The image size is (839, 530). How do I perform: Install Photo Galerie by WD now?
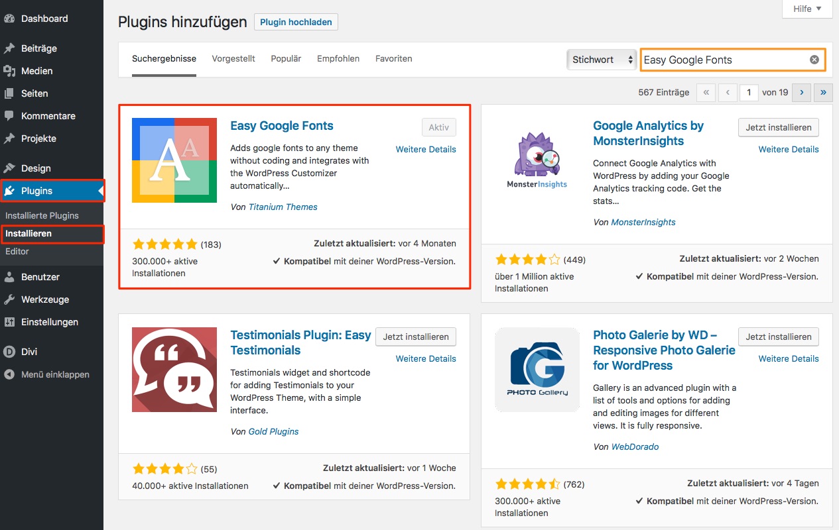coord(779,337)
